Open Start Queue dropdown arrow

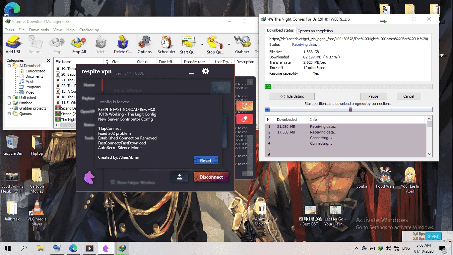202,44
